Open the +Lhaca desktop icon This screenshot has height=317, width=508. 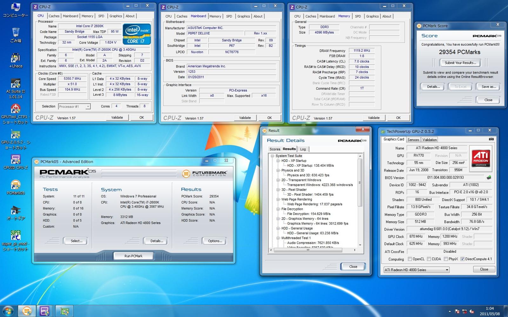[x=16, y=61]
